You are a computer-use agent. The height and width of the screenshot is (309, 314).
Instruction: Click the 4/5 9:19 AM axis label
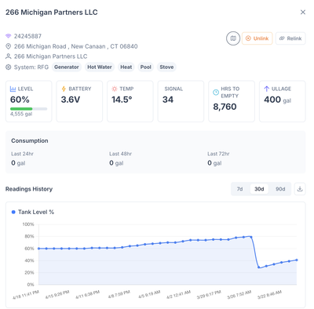pyautogui.click(x=149, y=295)
